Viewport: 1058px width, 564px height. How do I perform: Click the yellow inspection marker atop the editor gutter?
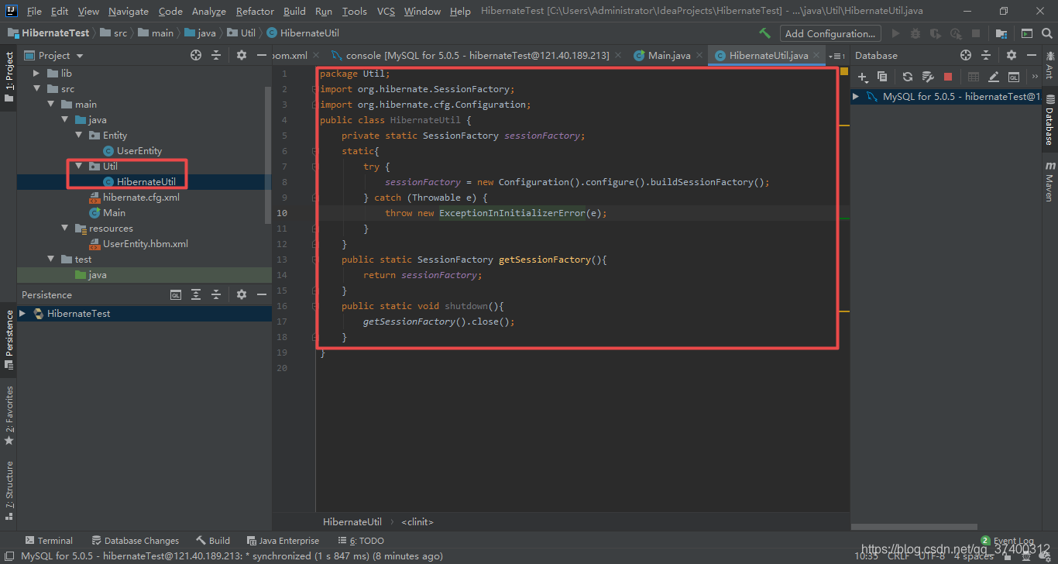(x=844, y=72)
